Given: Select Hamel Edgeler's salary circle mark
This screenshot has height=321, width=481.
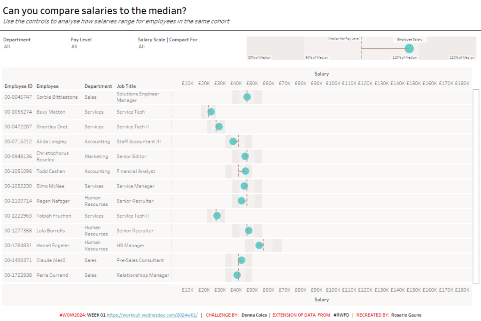Looking at the screenshot, I should 259,245.
